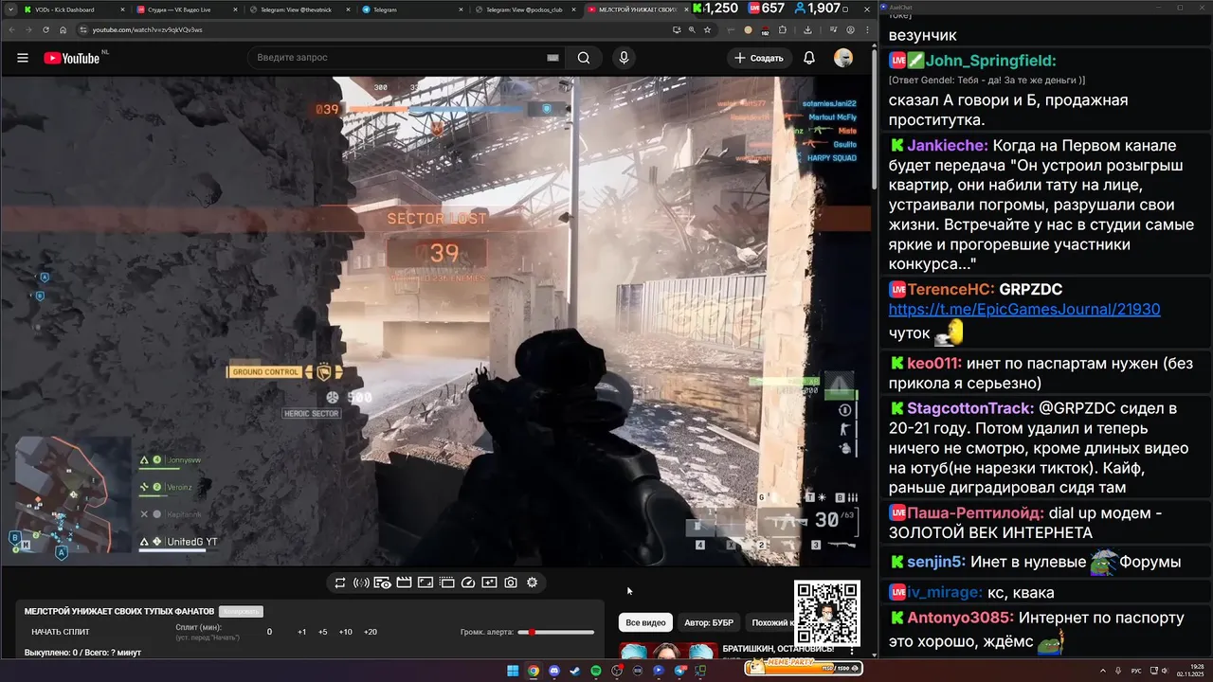The width and height of the screenshot is (1213, 682).
Task: Click the clapperboard icon under the video
Action: point(404,583)
